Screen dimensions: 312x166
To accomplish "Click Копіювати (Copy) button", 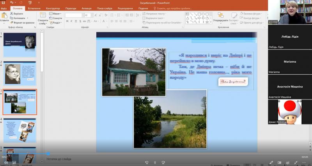I will click(18, 18).
